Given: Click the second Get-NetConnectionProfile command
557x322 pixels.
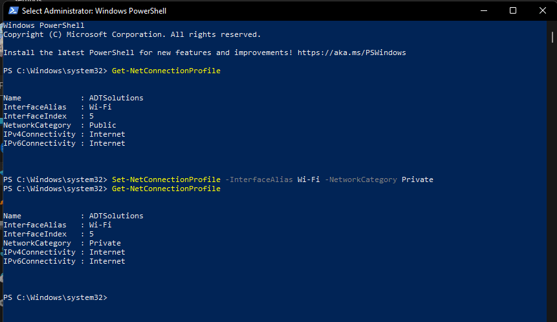Looking at the screenshot, I should tap(166, 189).
